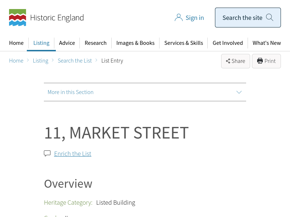Click the user profile icon

tap(178, 18)
